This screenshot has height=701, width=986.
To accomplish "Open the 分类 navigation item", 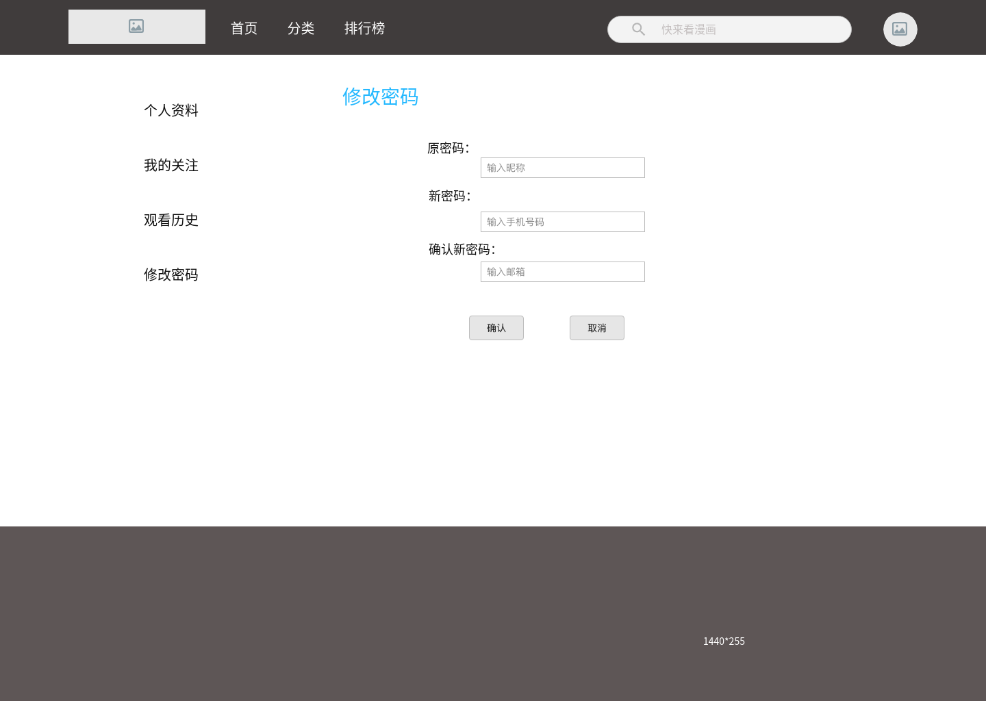I will coord(301,28).
